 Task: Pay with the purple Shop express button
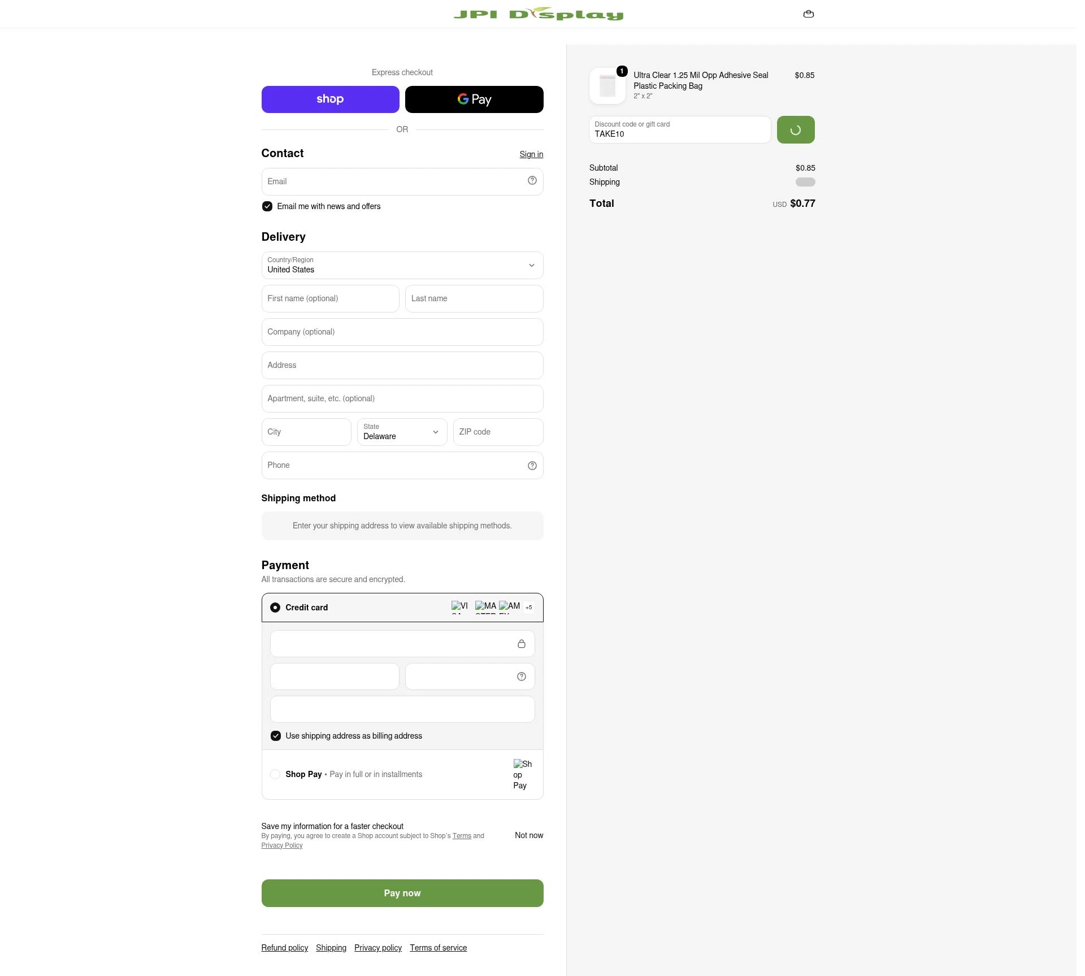click(331, 99)
